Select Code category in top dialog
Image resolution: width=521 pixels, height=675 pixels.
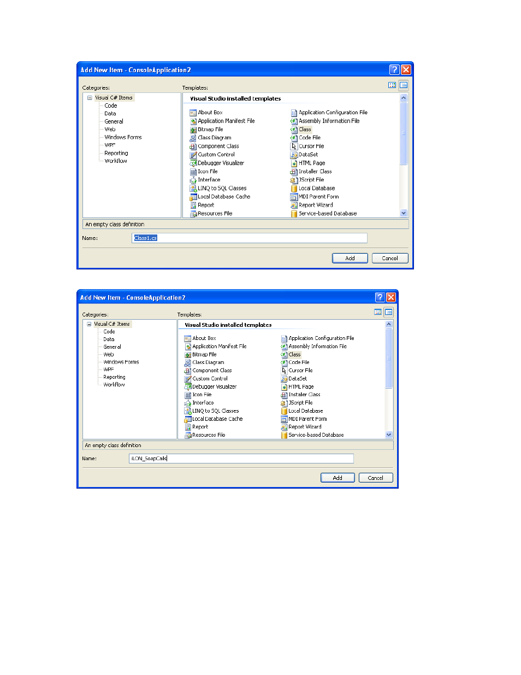(x=111, y=106)
